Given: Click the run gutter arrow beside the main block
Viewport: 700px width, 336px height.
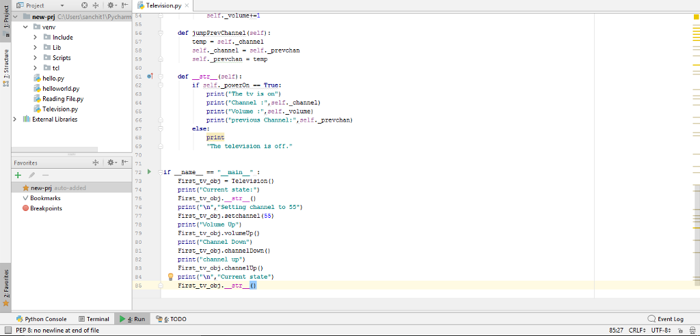Looking at the screenshot, I should click(x=149, y=171).
